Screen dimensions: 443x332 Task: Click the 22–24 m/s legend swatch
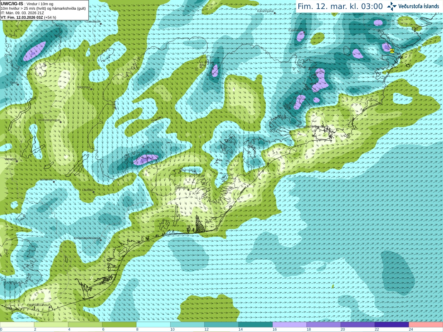click(392, 325)
